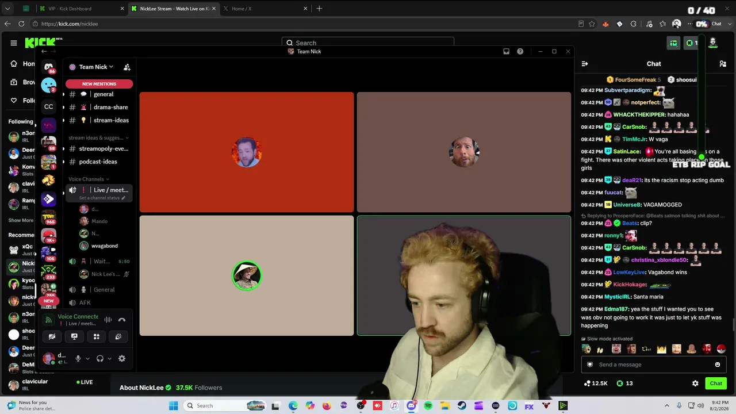
Task: Expand Team Nick server dropdown
Action: click(x=95, y=67)
